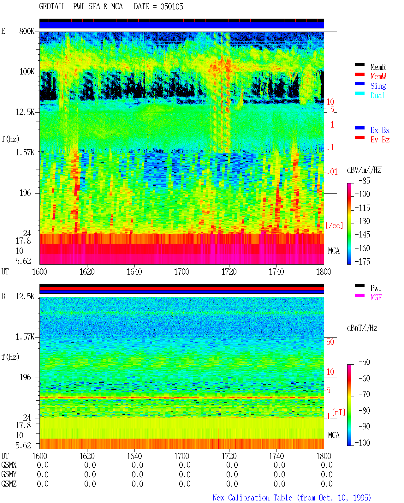Screen dimensions: 404x503
Task: Click the -175 value on the E color scale
Action: (x=362, y=262)
